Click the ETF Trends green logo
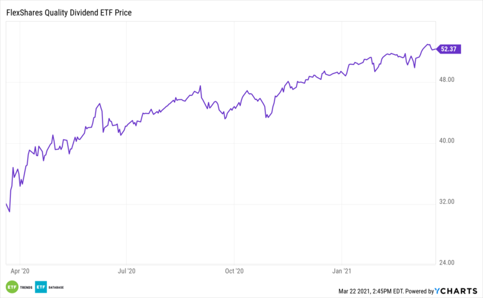Viewport: 483px width, 298px height. 11,286
